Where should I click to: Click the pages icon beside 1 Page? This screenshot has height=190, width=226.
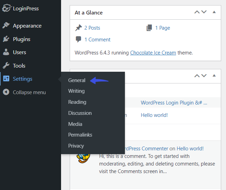tap(149, 28)
